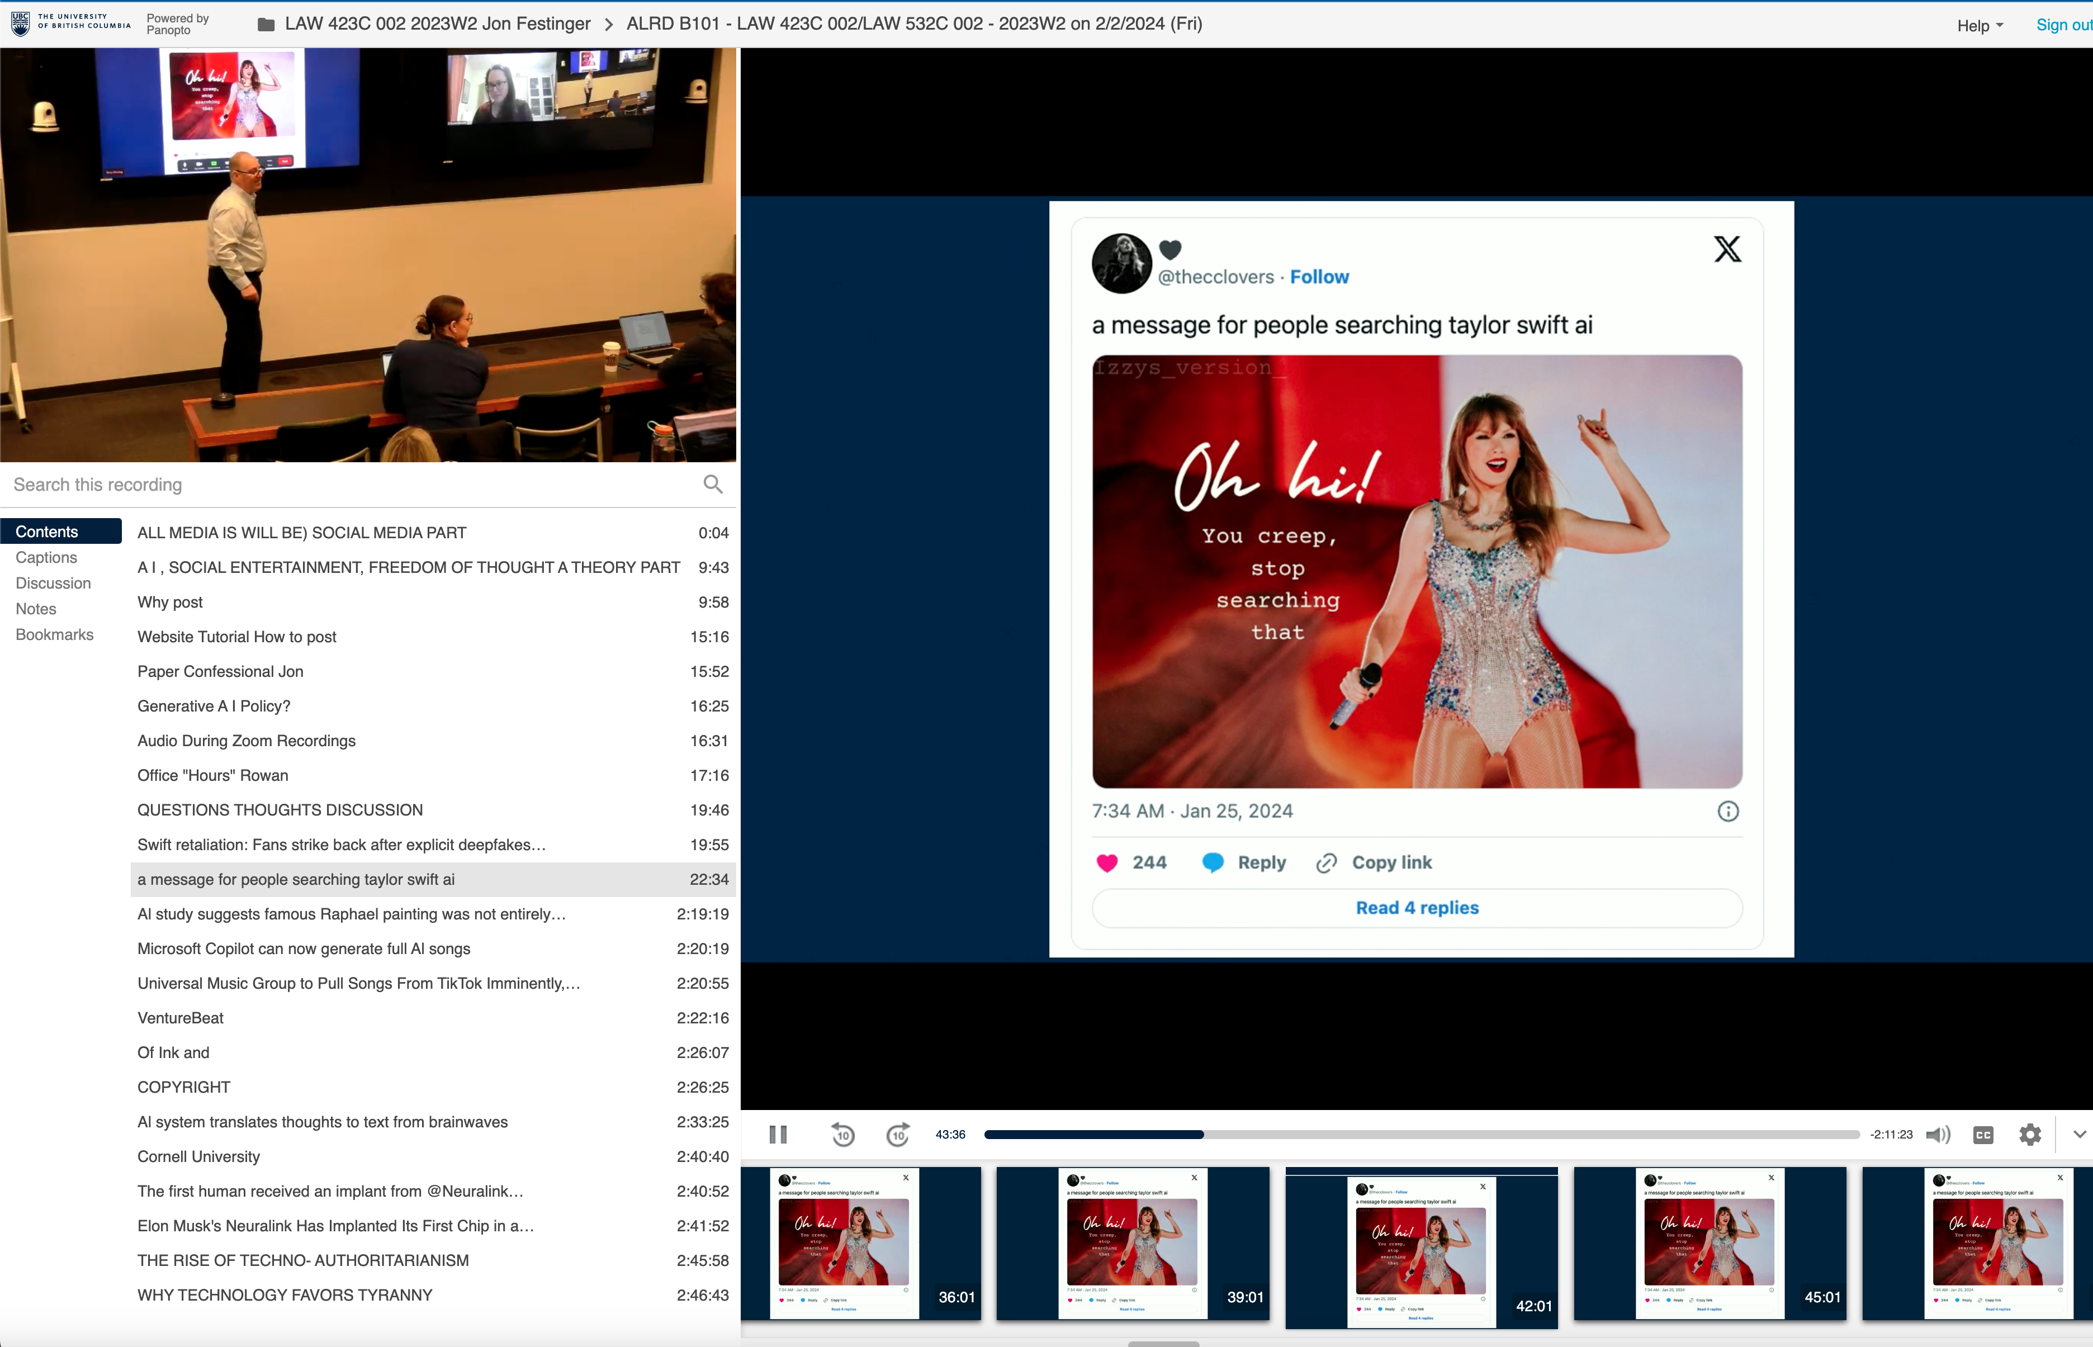
Task: Open 'WHY TECHNOLOGY FAVORS TYRANNY' chapter
Action: (x=433, y=1296)
